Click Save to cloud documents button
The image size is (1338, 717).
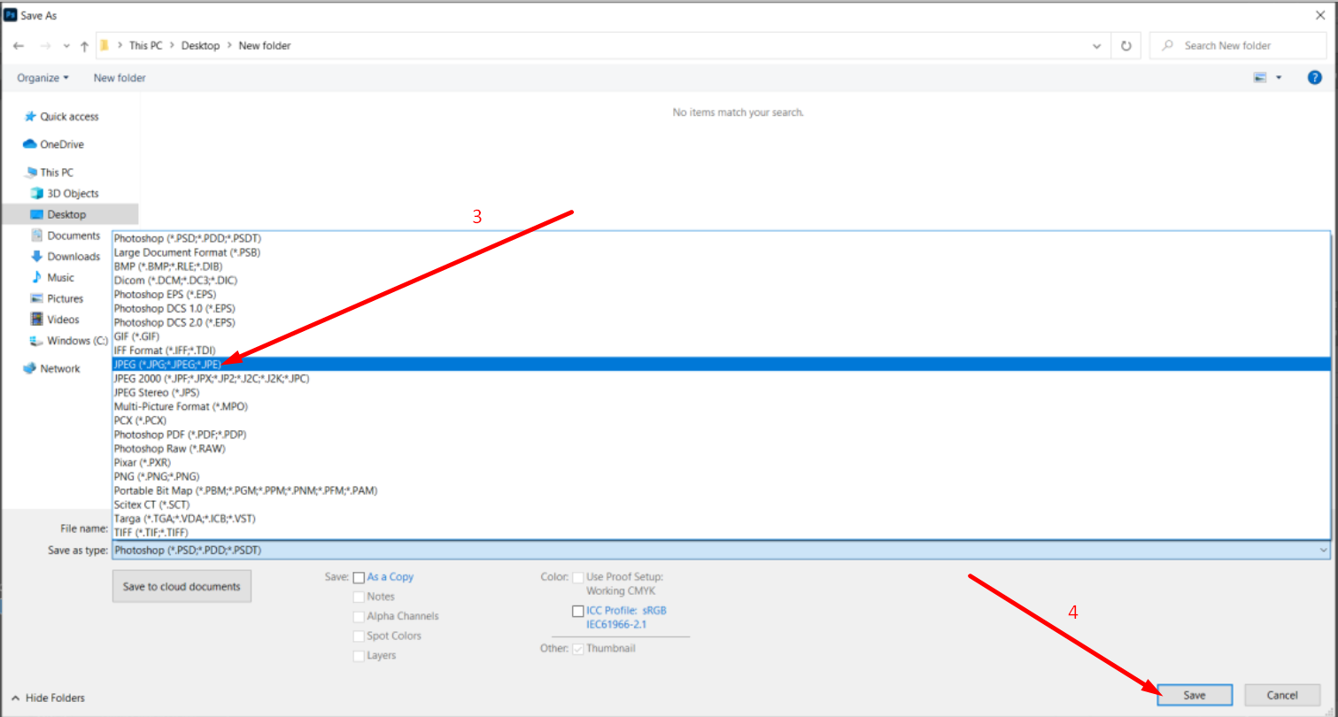click(182, 586)
